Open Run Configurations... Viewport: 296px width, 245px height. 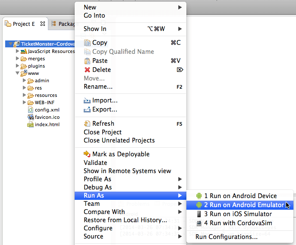pyautogui.click(x=226, y=236)
